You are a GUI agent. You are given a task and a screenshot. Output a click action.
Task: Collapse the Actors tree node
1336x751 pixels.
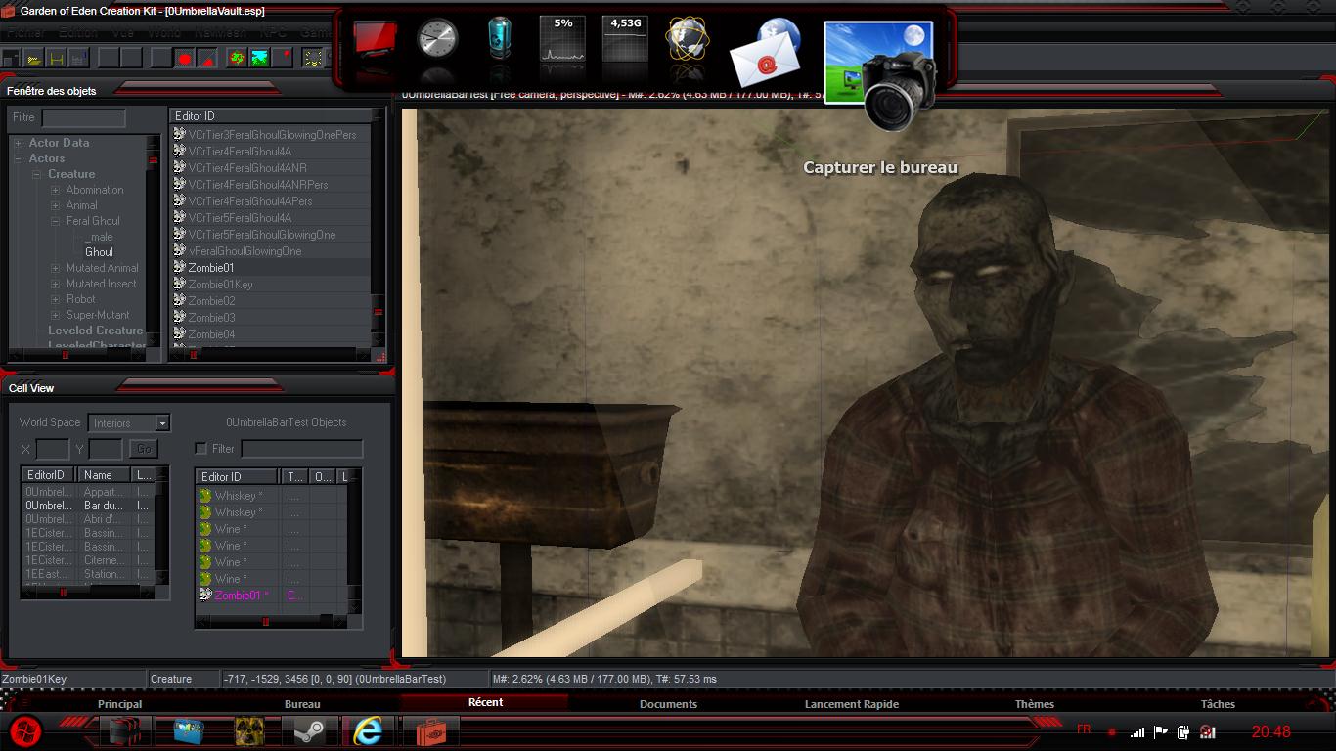pos(18,158)
